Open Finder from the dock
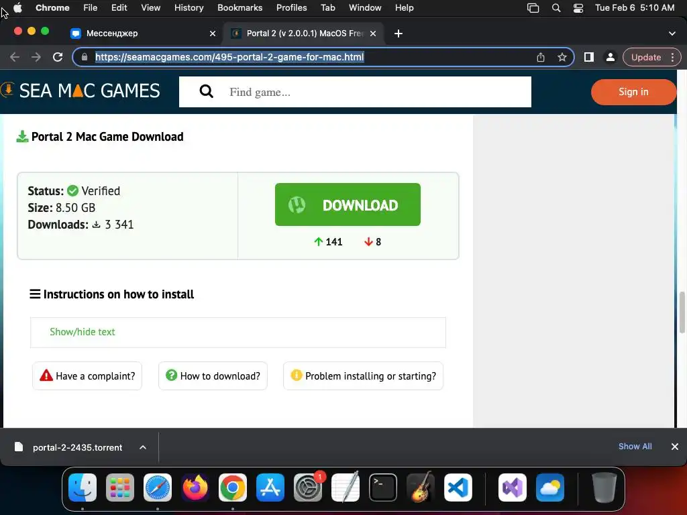687x515 pixels. [x=83, y=488]
